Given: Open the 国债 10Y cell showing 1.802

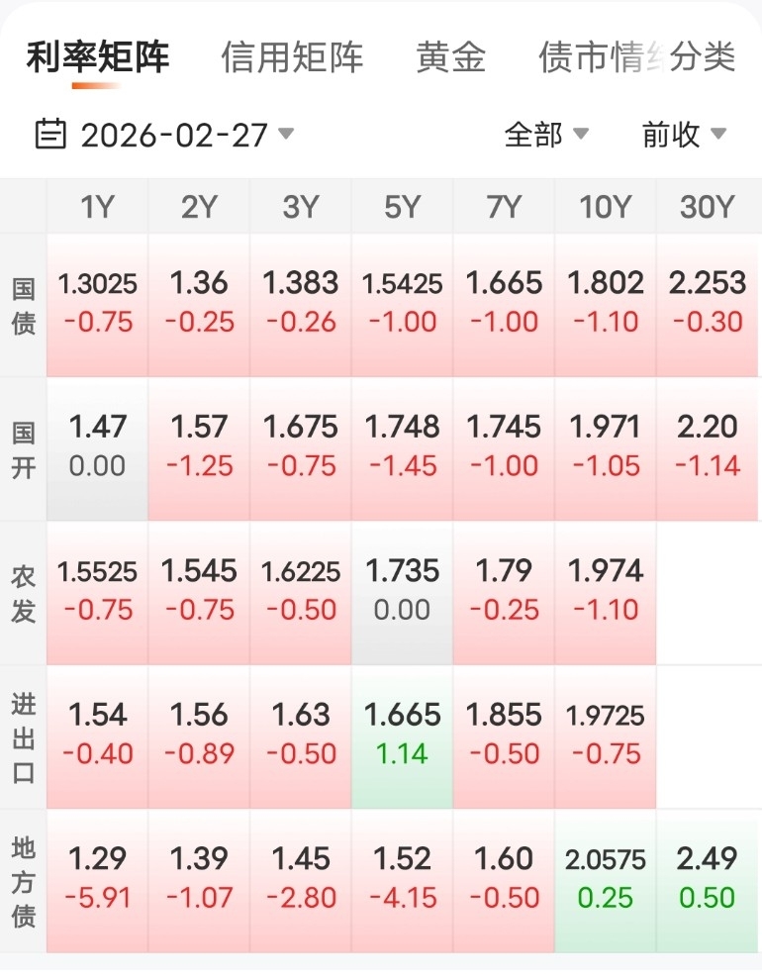Looking at the screenshot, I should tap(606, 306).
